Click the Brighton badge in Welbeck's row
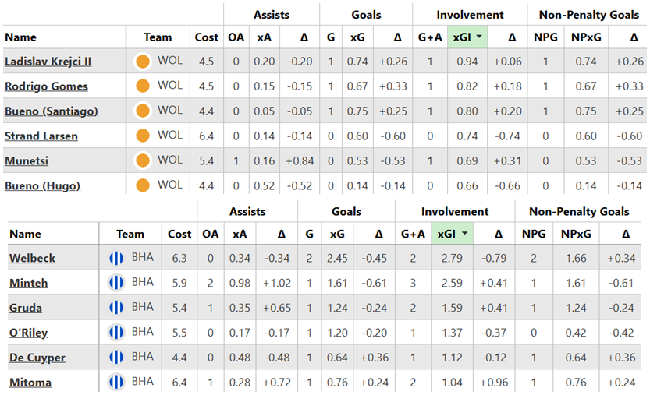The width and height of the screenshot is (650, 395). tap(116, 258)
